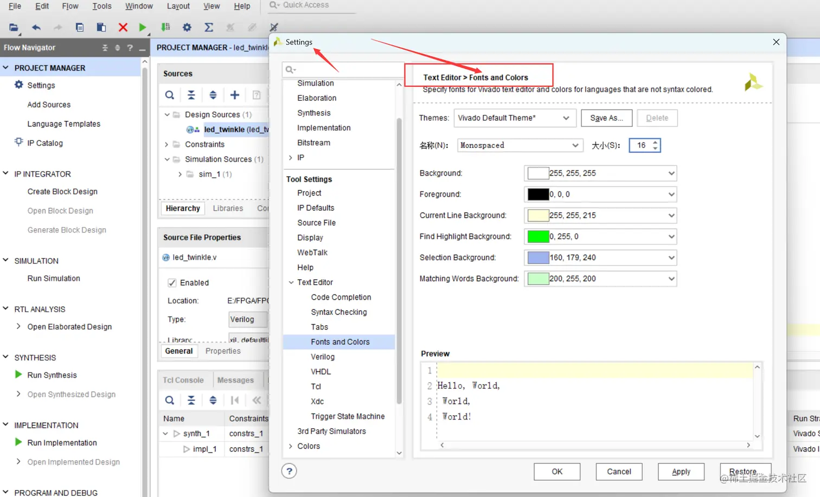820x497 pixels.
Task: Click search icon in Sources panel
Action: click(170, 95)
